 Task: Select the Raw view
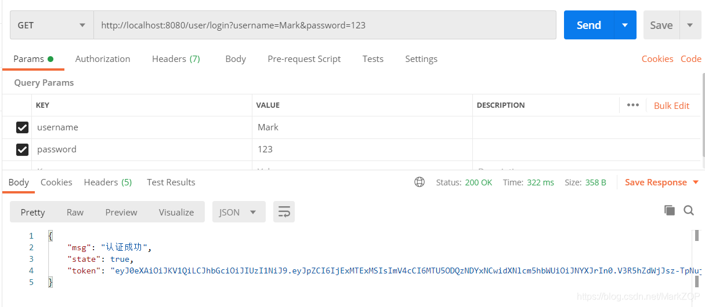coord(75,212)
